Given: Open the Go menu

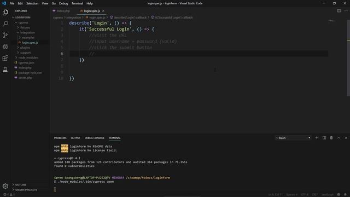Looking at the screenshot, I should (x=54, y=3).
